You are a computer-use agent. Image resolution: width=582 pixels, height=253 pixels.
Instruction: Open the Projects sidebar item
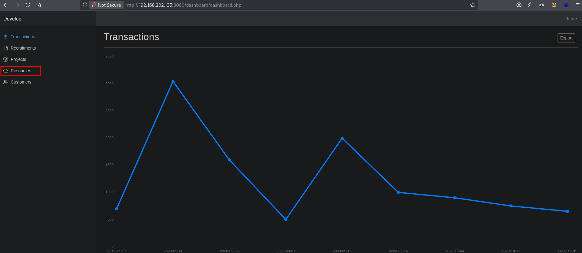click(x=18, y=59)
